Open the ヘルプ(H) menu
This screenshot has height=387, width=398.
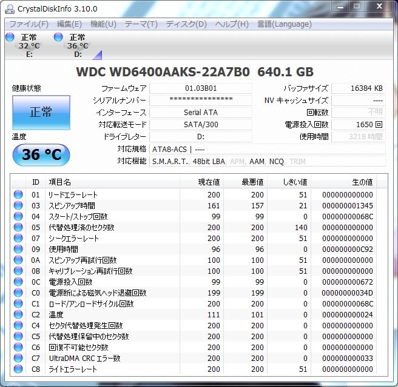[232, 24]
